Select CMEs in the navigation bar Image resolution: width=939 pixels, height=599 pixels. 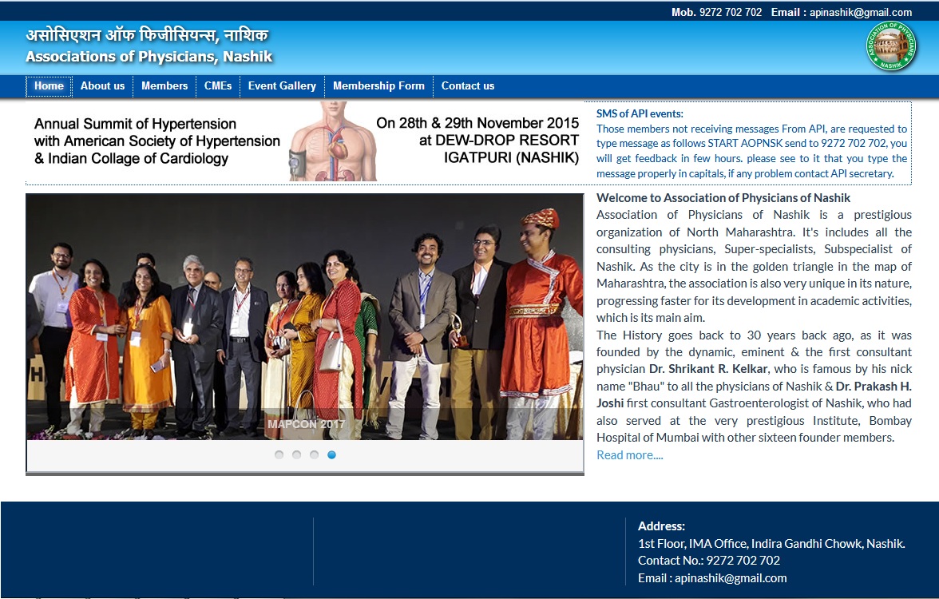coord(218,86)
